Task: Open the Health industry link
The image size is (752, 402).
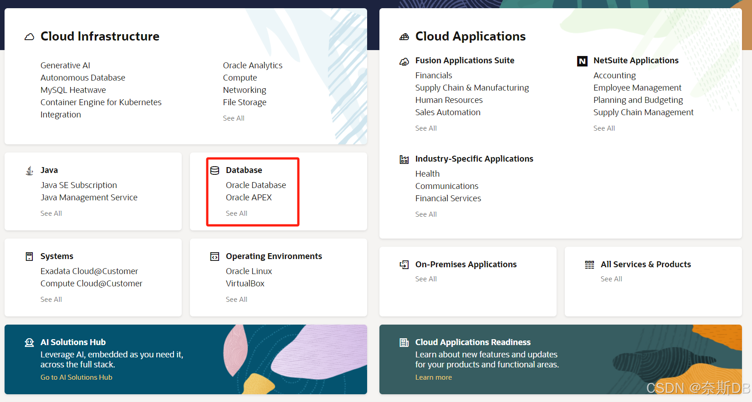Action: tap(427, 174)
